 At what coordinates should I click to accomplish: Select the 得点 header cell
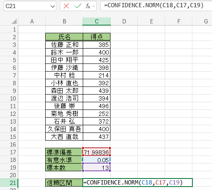pyautogui.click(x=97, y=37)
